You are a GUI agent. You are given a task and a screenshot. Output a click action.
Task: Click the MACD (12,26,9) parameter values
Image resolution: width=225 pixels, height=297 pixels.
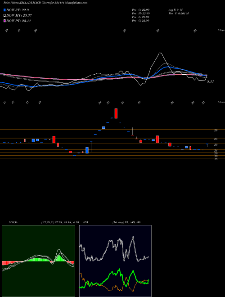(x=60, y=222)
